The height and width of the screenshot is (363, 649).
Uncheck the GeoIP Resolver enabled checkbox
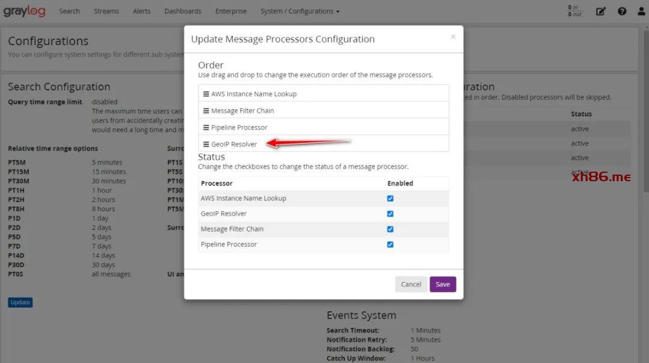point(390,214)
